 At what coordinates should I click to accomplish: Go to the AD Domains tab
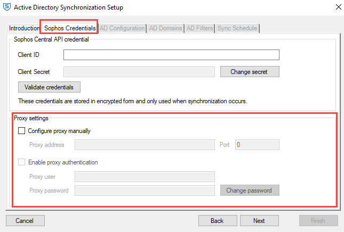(x=165, y=28)
